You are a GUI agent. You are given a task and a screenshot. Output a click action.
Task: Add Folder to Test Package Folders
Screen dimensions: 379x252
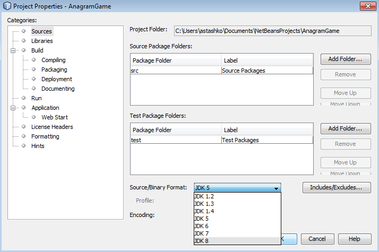click(345, 128)
